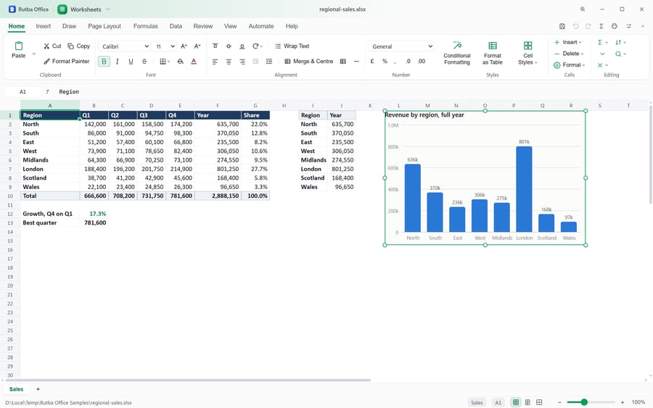
Task: Open the General number format dropdown
Action: (x=401, y=46)
